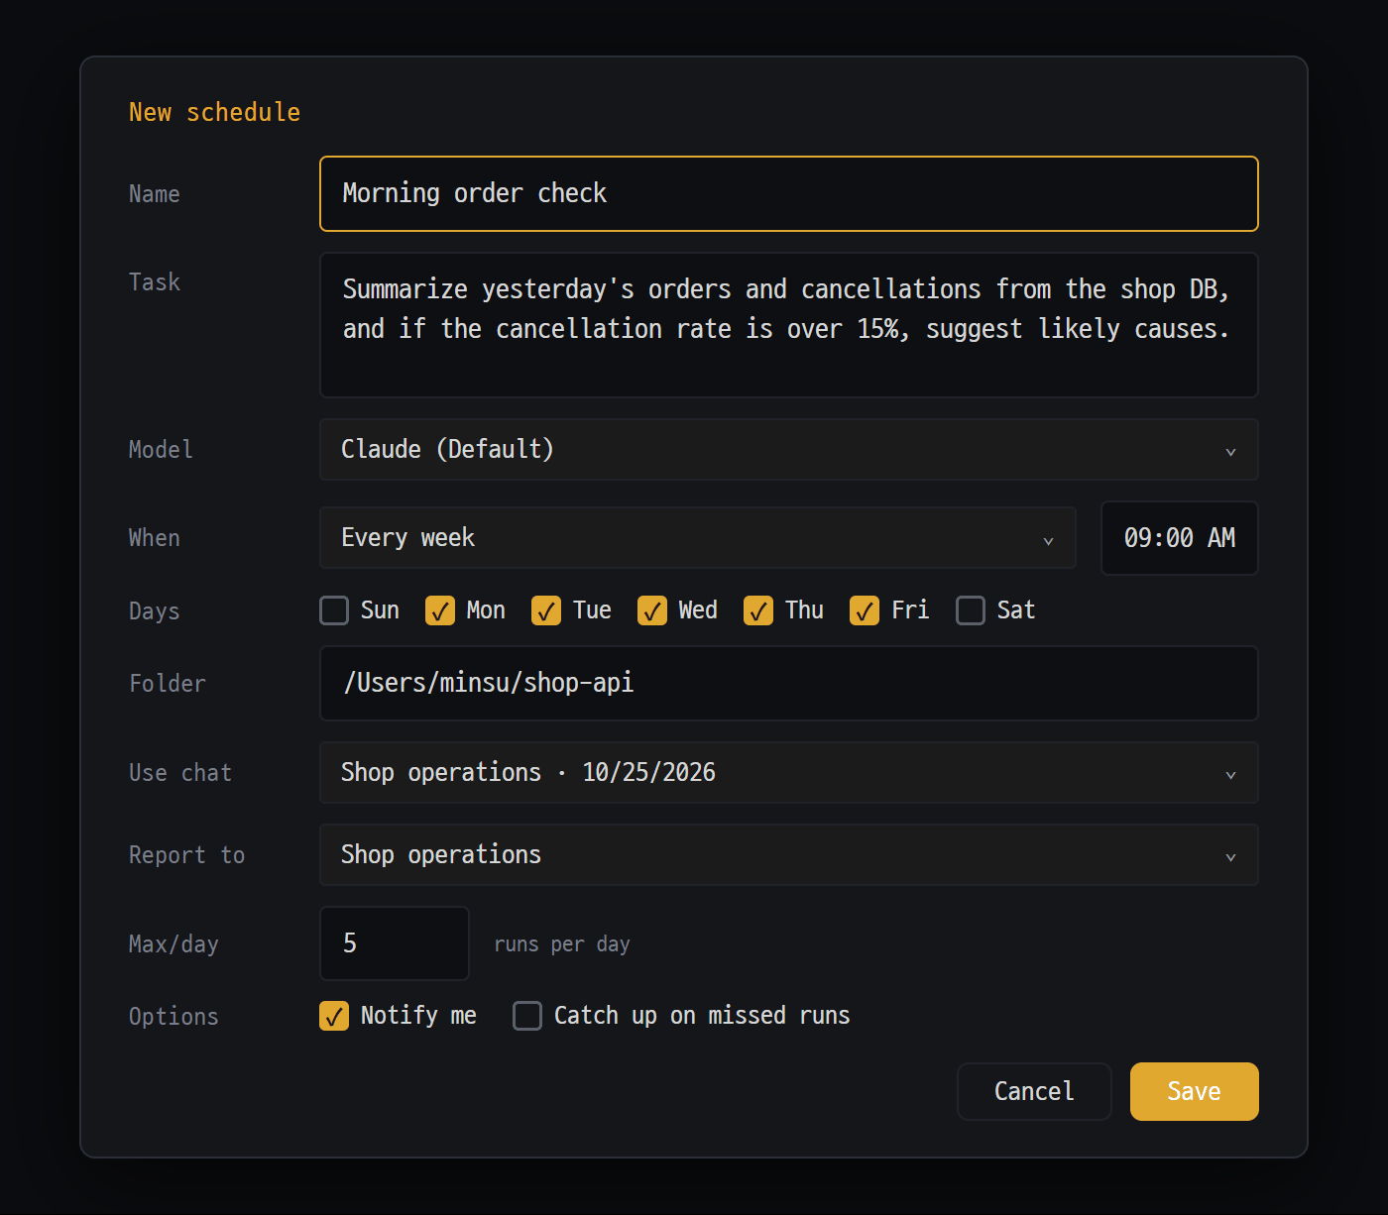Click the Max/day runs number field
Viewport: 1388px width, 1215px height.
394,943
